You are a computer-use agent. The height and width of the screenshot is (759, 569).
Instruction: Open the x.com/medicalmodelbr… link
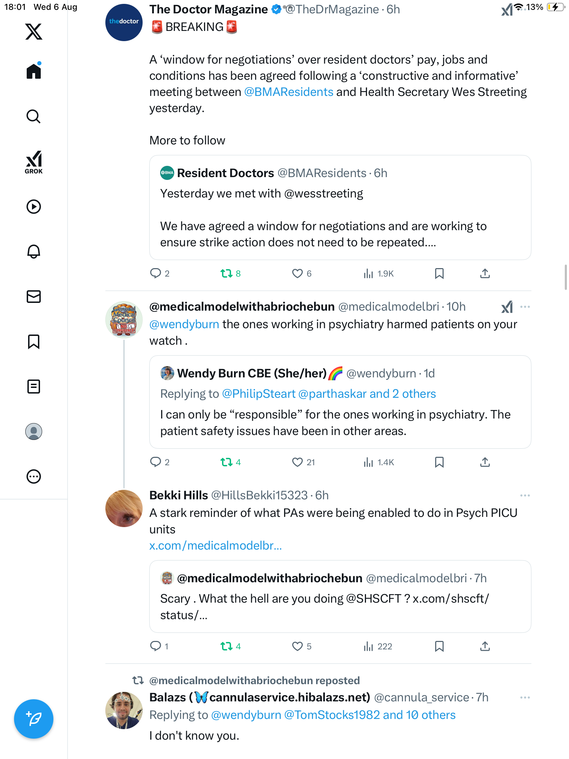click(x=215, y=545)
